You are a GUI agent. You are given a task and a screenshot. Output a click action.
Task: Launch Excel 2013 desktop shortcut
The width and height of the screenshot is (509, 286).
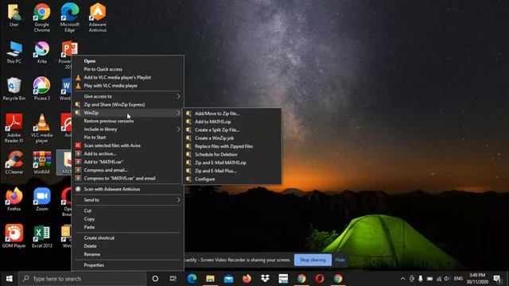[42, 237]
